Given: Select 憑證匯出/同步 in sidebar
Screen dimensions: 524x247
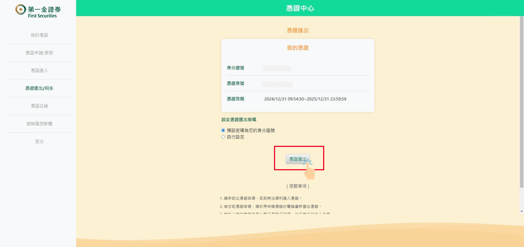Looking at the screenshot, I should [x=39, y=88].
